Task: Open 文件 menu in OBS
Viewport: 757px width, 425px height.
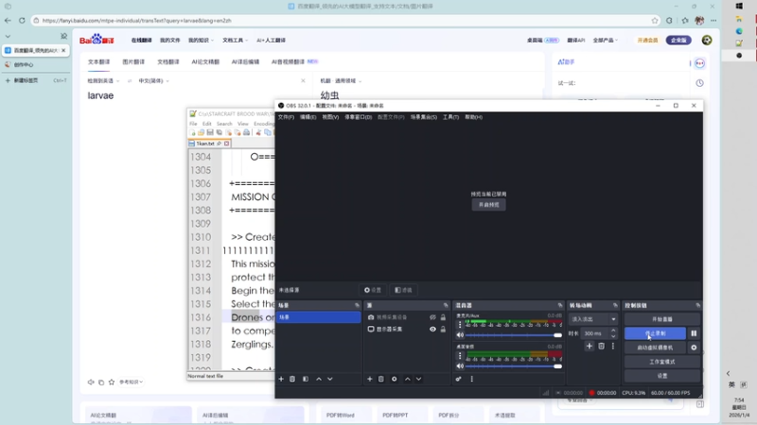Action: [x=286, y=117]
